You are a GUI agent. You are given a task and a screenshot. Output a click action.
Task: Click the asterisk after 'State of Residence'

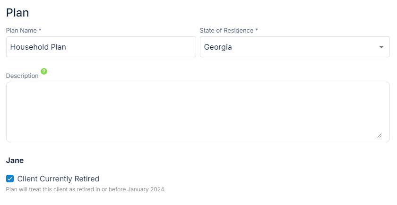[x=257, y=30]
